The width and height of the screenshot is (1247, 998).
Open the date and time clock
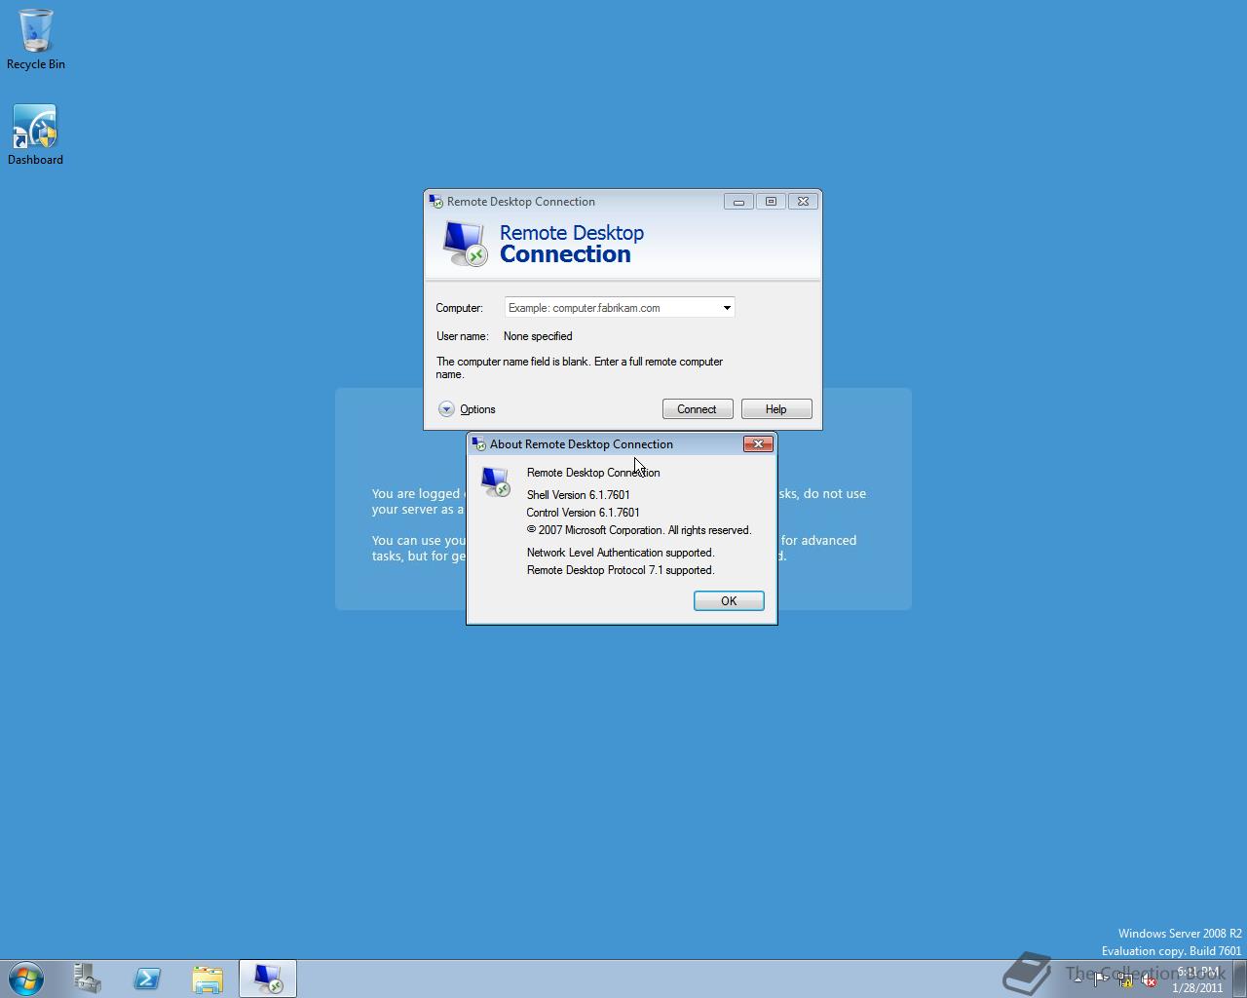coord(1197,979)
